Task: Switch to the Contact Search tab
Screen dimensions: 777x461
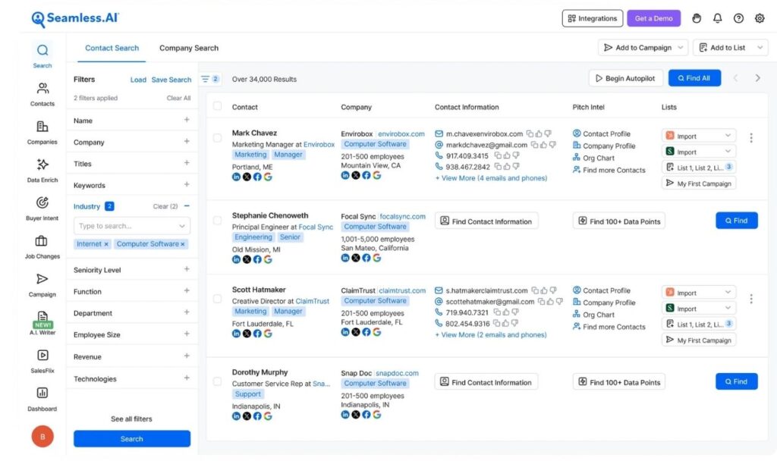Action: [112, 48]
